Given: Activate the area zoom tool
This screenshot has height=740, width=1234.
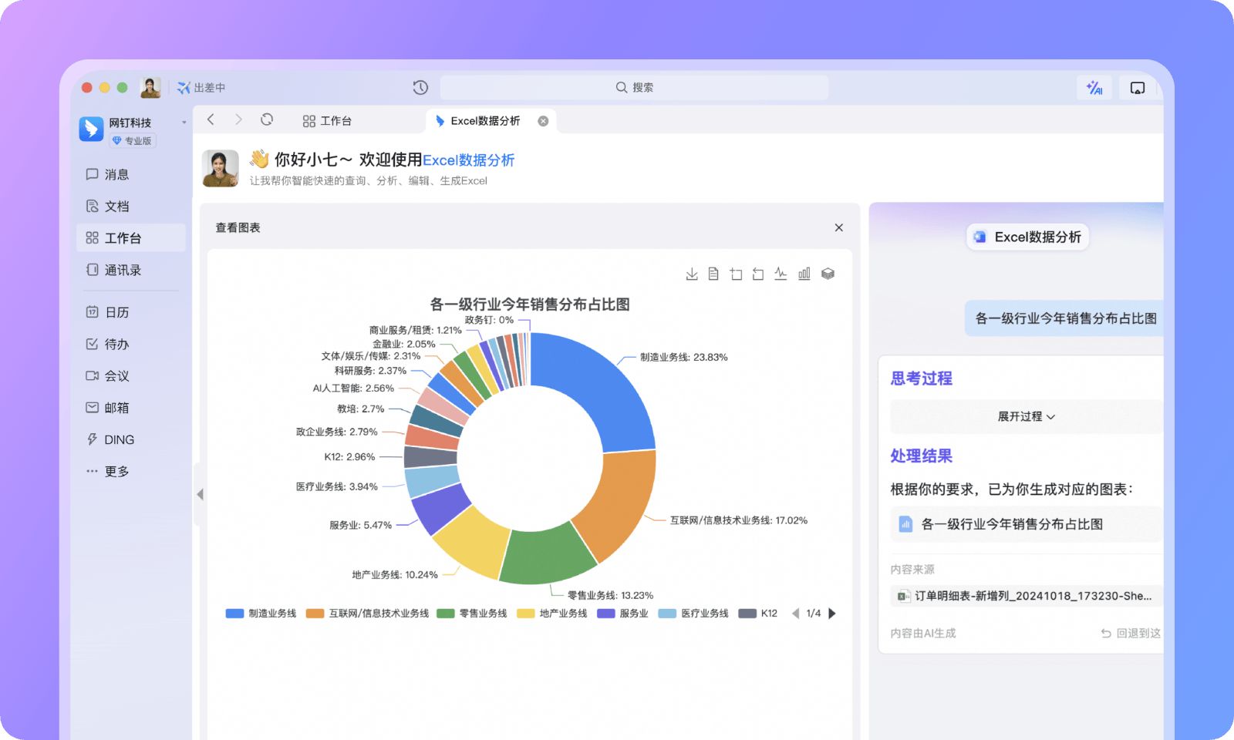Looking at the screenshot, I should [x=736, y=274].
